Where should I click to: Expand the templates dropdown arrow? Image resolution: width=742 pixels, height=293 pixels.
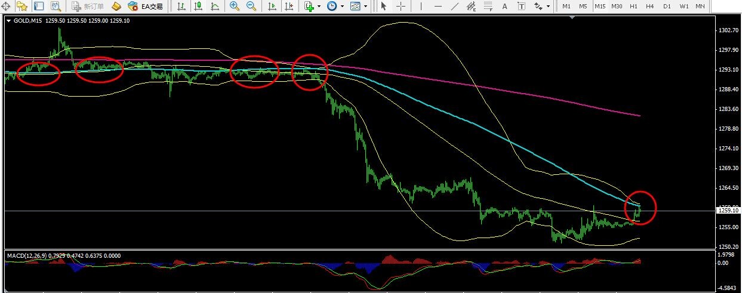(365, 7)
